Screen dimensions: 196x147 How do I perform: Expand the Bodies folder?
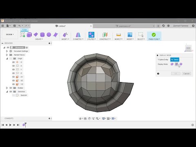[7, 88]
